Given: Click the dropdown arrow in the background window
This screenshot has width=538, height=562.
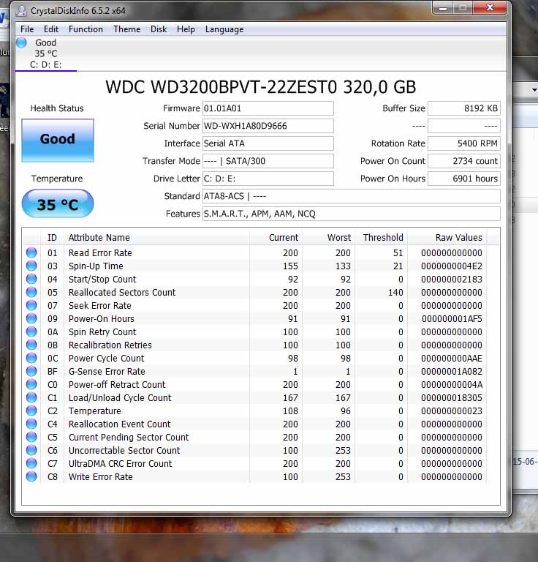Looking at the screenshot, I should click(534, 90).
